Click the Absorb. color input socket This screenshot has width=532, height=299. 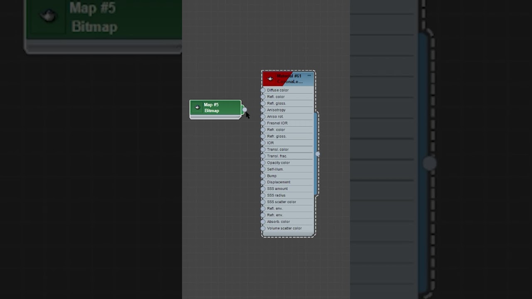tap(263, 222)
